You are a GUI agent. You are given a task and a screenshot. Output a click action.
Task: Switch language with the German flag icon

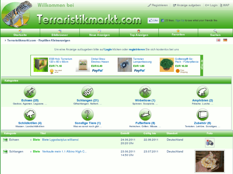[225, 40]
